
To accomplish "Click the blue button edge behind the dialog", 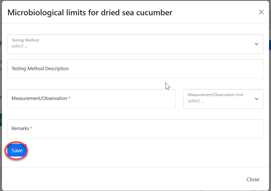I will tap(270, 45).
